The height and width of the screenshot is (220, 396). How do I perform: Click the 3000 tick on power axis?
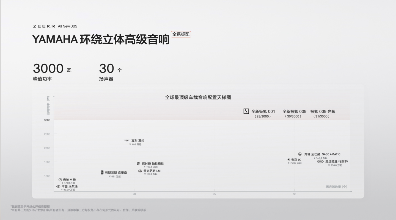[47, 120]
